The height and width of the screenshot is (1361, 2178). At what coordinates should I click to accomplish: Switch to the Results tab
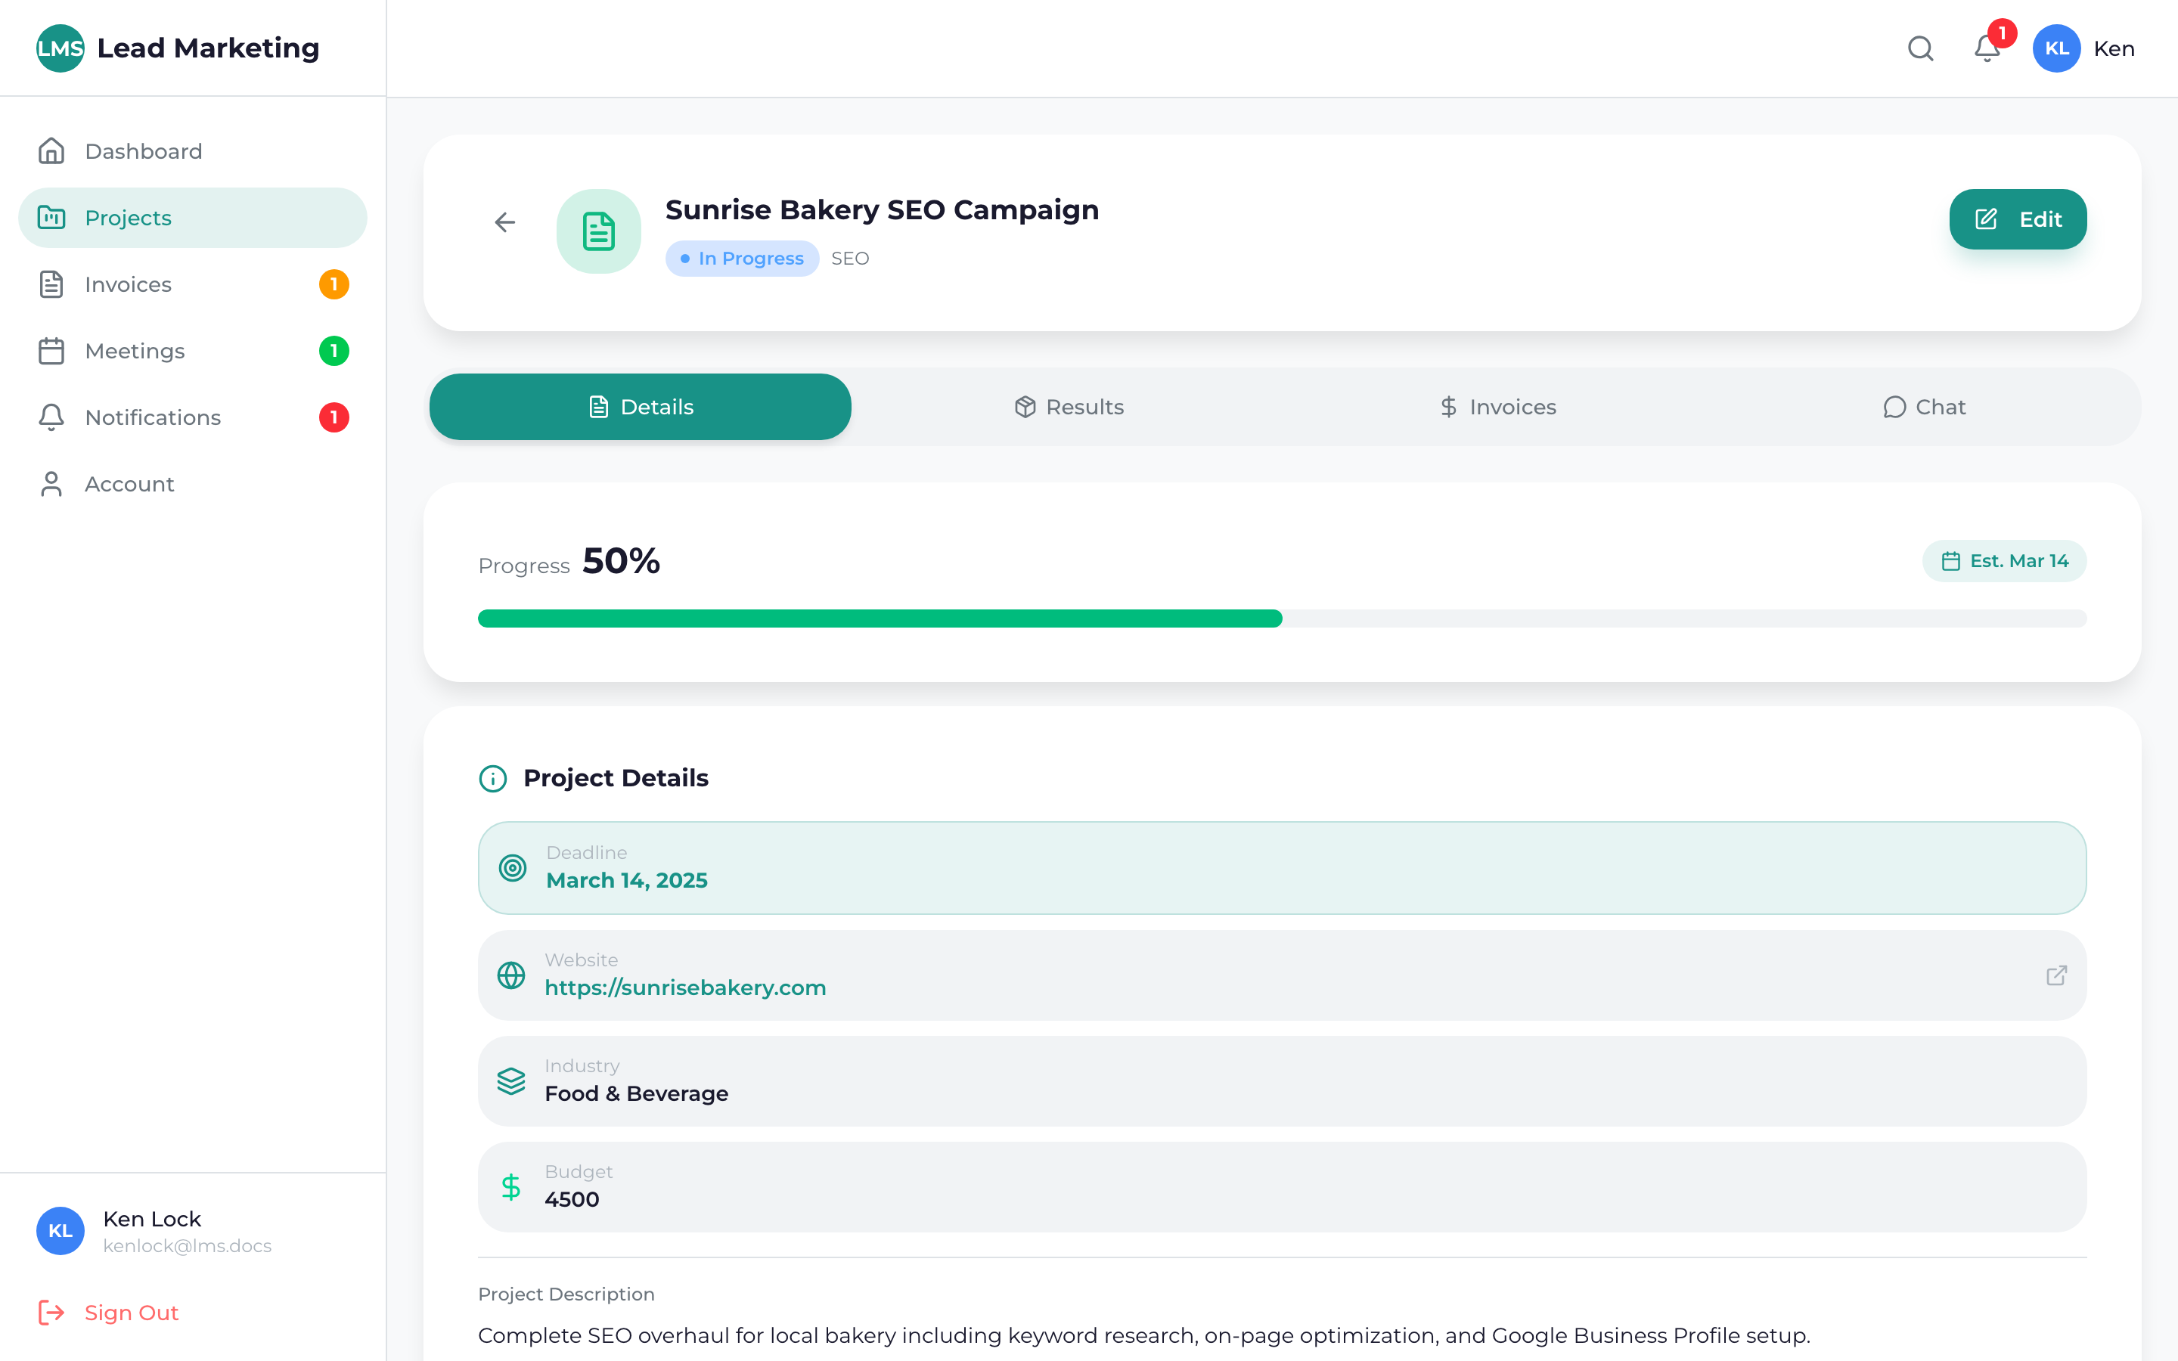(x=1069, y=406)
